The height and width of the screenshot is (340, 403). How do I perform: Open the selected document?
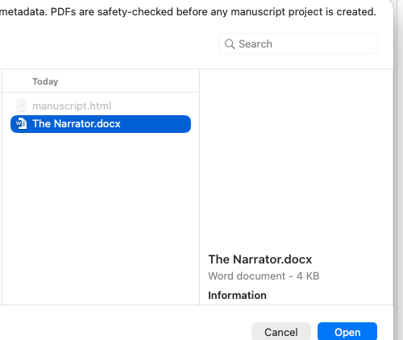[347, 332]
